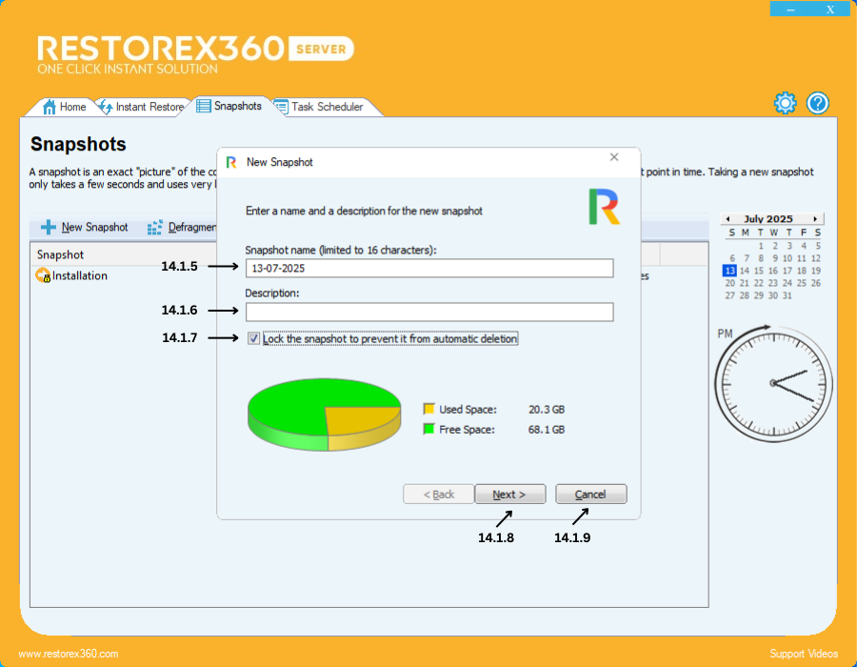Image resolution: width=857 pixels, height=667 pixels.
Task: Click the Next button
Action: tap(509, 495)
